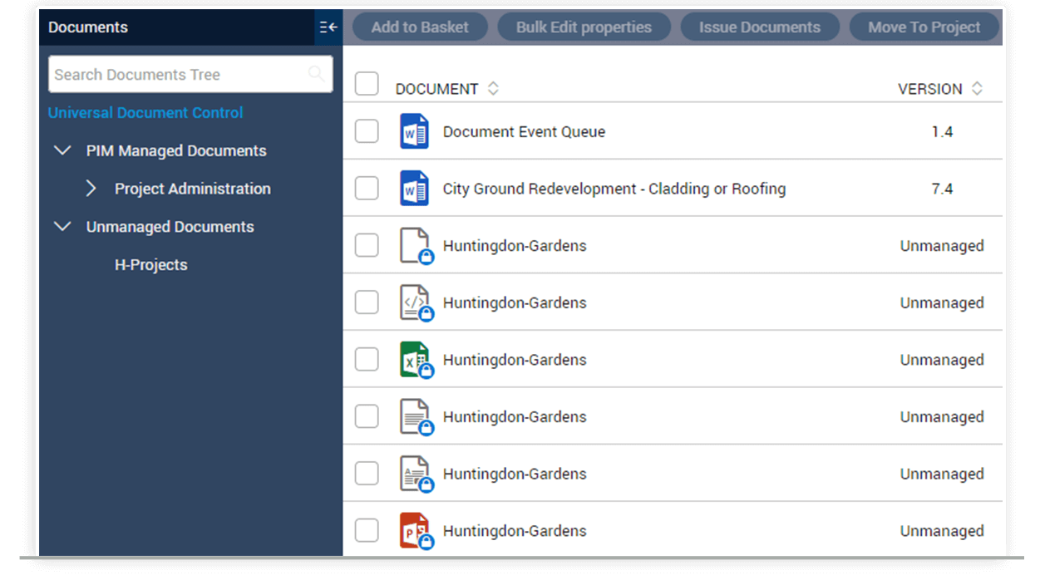The image size is (1040, 585).
Task: Expand the Project Administration folder
Action: (x=91, y=189)
